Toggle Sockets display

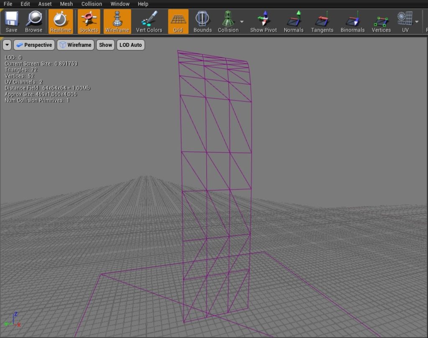pos(89,22)
